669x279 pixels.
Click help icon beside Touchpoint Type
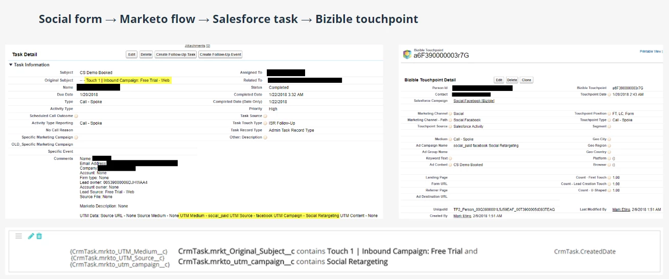pyautogui.click(x=610, y=120)
